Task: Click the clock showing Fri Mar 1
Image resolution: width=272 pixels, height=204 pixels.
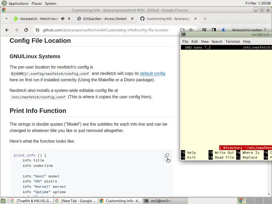Action: [258, 3]
